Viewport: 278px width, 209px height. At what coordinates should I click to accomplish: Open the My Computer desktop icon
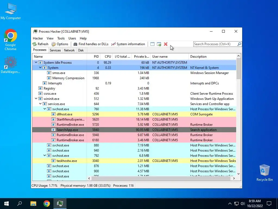[11, 11]
